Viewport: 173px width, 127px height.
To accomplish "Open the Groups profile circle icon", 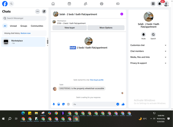I will (102, 4).
